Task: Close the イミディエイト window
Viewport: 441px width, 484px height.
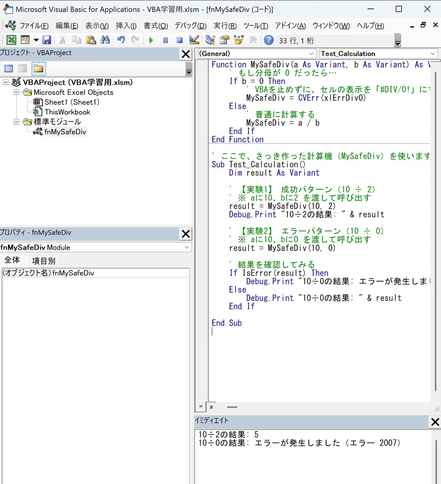Action: [x=435, y=422]
